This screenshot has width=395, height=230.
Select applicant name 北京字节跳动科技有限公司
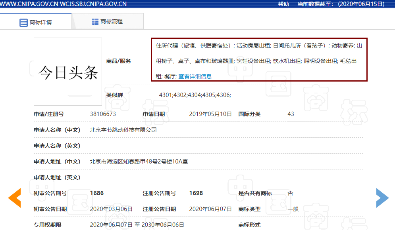(123, 130)
